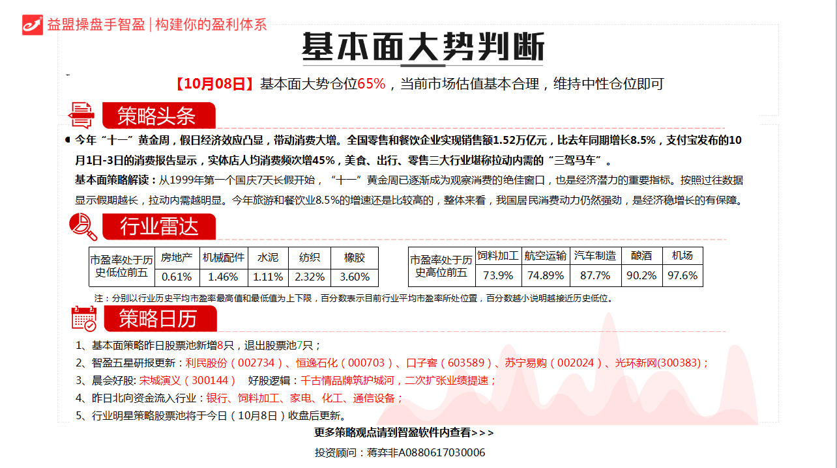Click the calendar icon beside 策略日历

pyautogui.click(x=83, y=319)
